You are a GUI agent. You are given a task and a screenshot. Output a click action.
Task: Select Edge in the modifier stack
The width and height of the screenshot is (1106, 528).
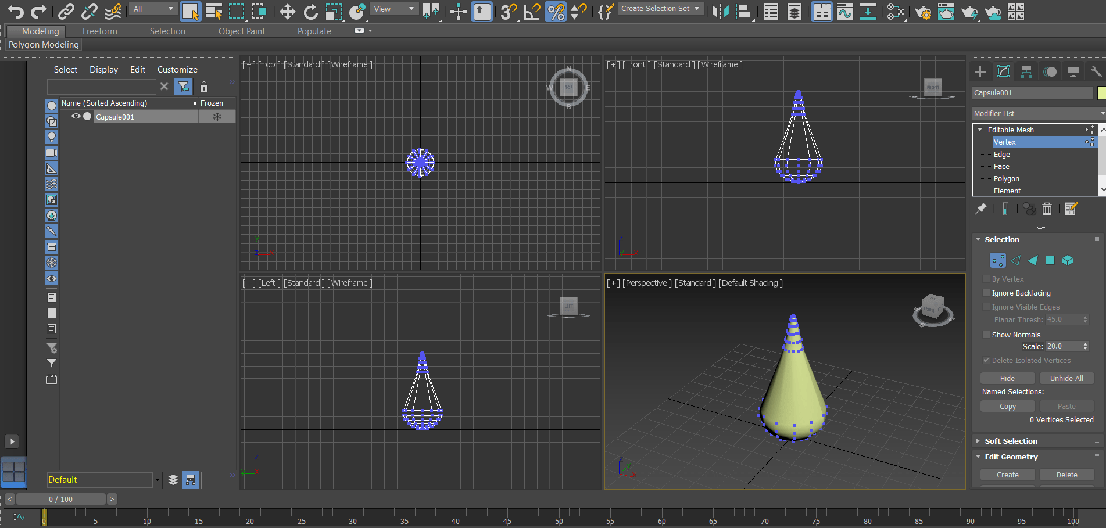1001,155
